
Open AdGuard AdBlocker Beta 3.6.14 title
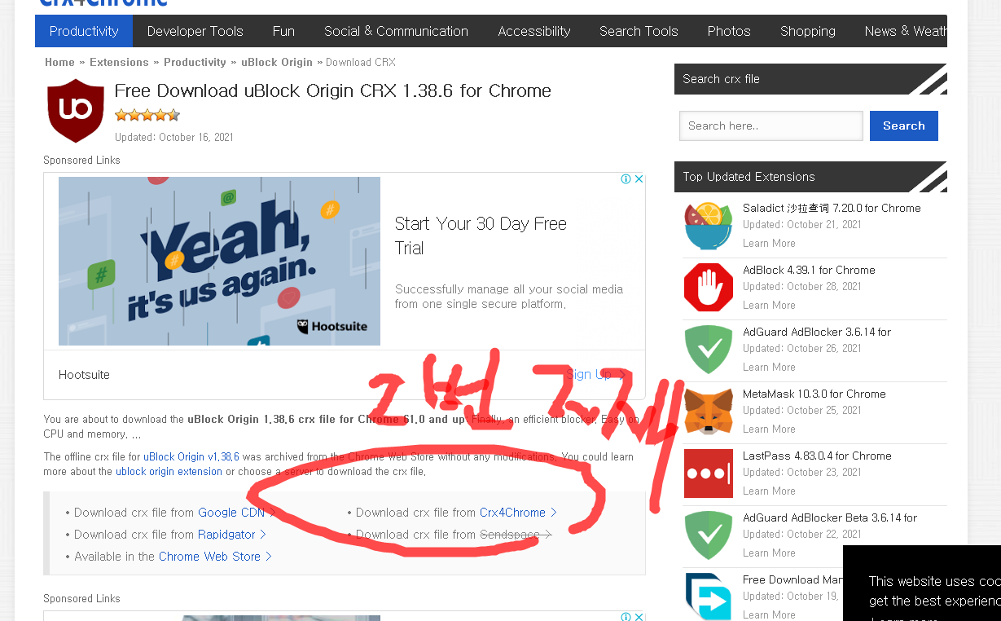830,517
